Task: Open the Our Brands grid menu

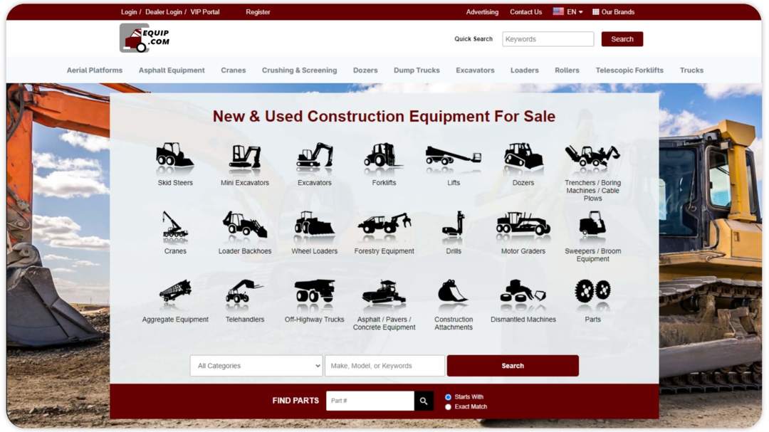Action: tap(613, 12)
